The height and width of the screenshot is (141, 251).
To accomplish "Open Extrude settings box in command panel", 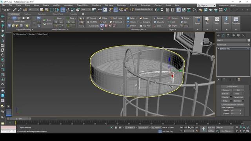I will pos(231,94).
